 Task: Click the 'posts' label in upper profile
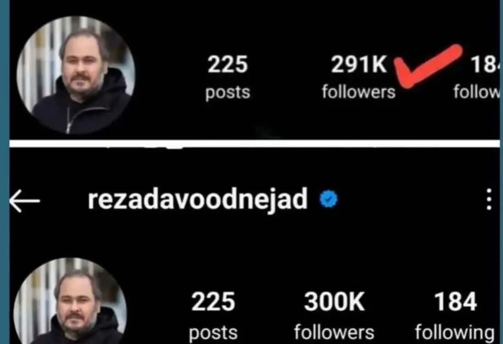pyautogui.click(x=228, y=93)
